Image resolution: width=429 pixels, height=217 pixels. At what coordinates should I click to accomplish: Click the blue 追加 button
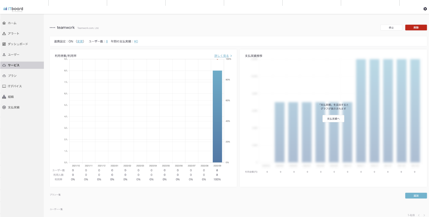pos(416,196)
